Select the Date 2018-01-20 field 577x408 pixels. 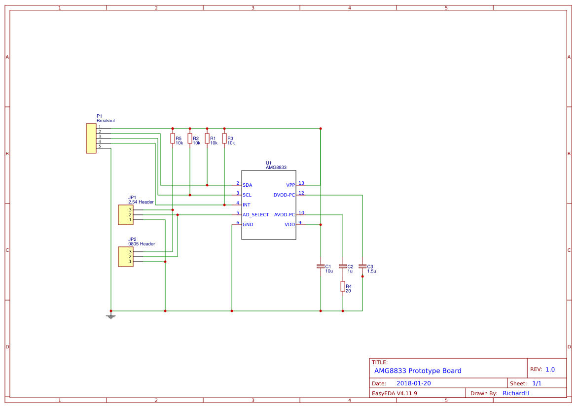pyautogui.click(x=415, y=382)
